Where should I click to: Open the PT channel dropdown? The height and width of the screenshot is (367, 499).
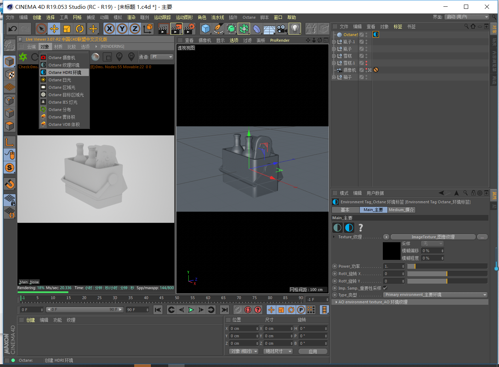click(162, 57)
